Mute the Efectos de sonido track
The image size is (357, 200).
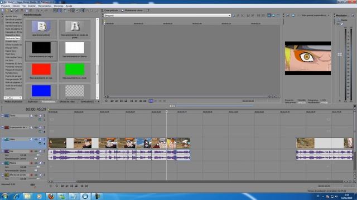click(x=40, y=175)
